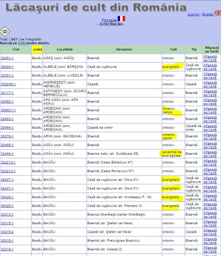Open record code 38424-1
This screenshot has height=256, width=221.
click(7, 67)
